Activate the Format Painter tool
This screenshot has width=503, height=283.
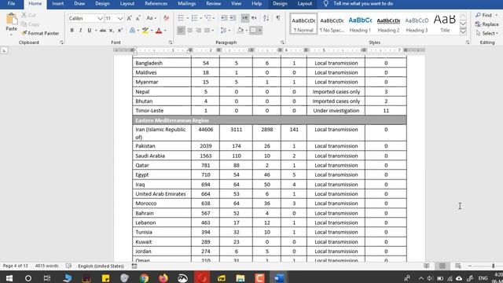point(40,33)
